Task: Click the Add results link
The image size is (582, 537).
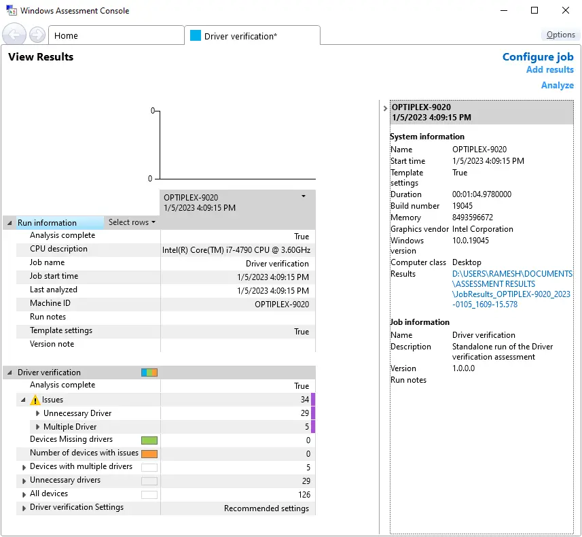Action: click(549, 69)
